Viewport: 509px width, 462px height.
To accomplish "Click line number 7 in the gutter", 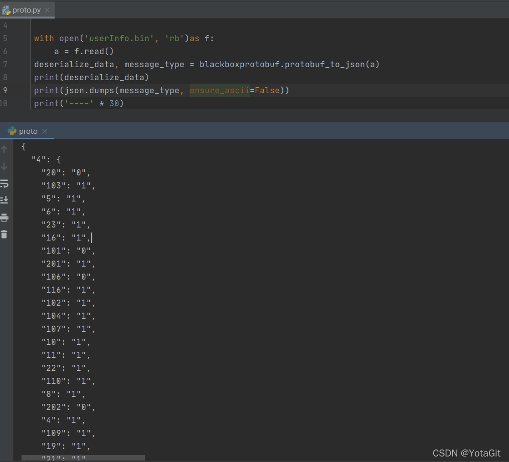I will click(x=5, y=64).
